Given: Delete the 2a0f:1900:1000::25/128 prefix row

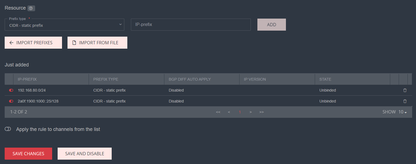Looking at the screenshot, I should pyautogui.click(x=405, y=101).
